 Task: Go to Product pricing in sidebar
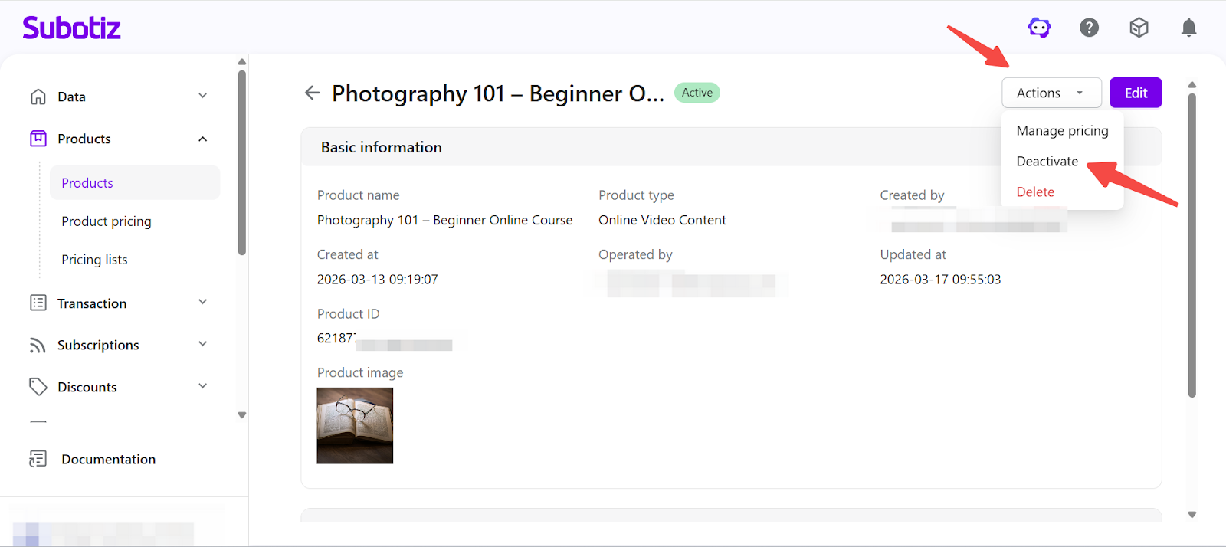(107, 221)
